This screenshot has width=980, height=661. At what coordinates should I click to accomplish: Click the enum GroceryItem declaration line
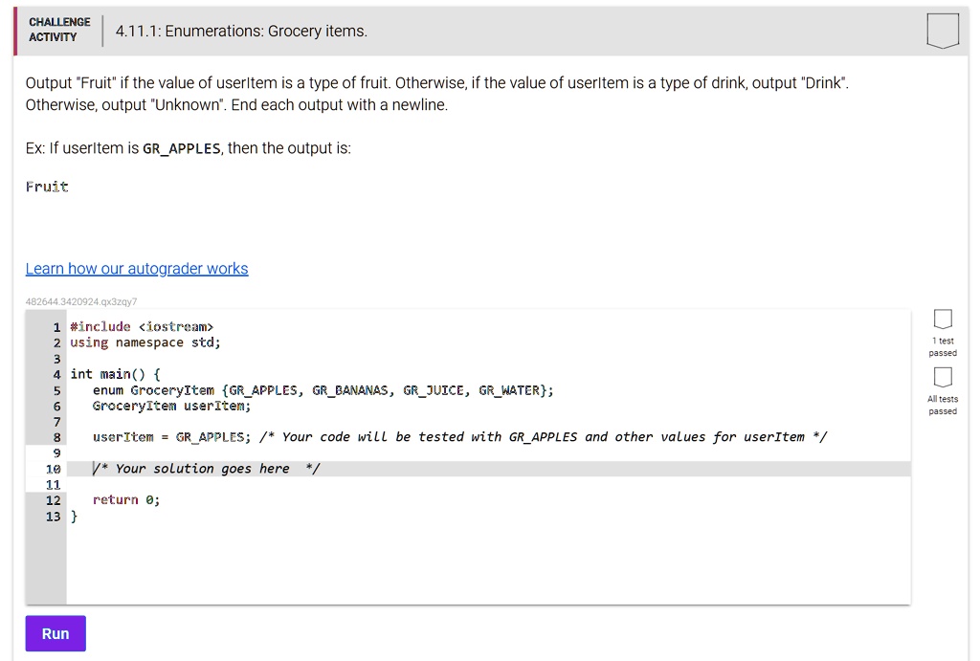323,390
